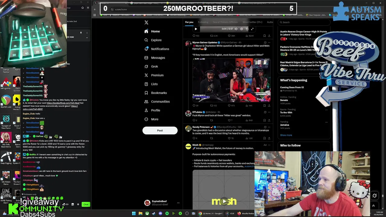Screen dimensions: 386x217
Task: View analytics on the Sandy Petersen post
Action: pos(249,138)
